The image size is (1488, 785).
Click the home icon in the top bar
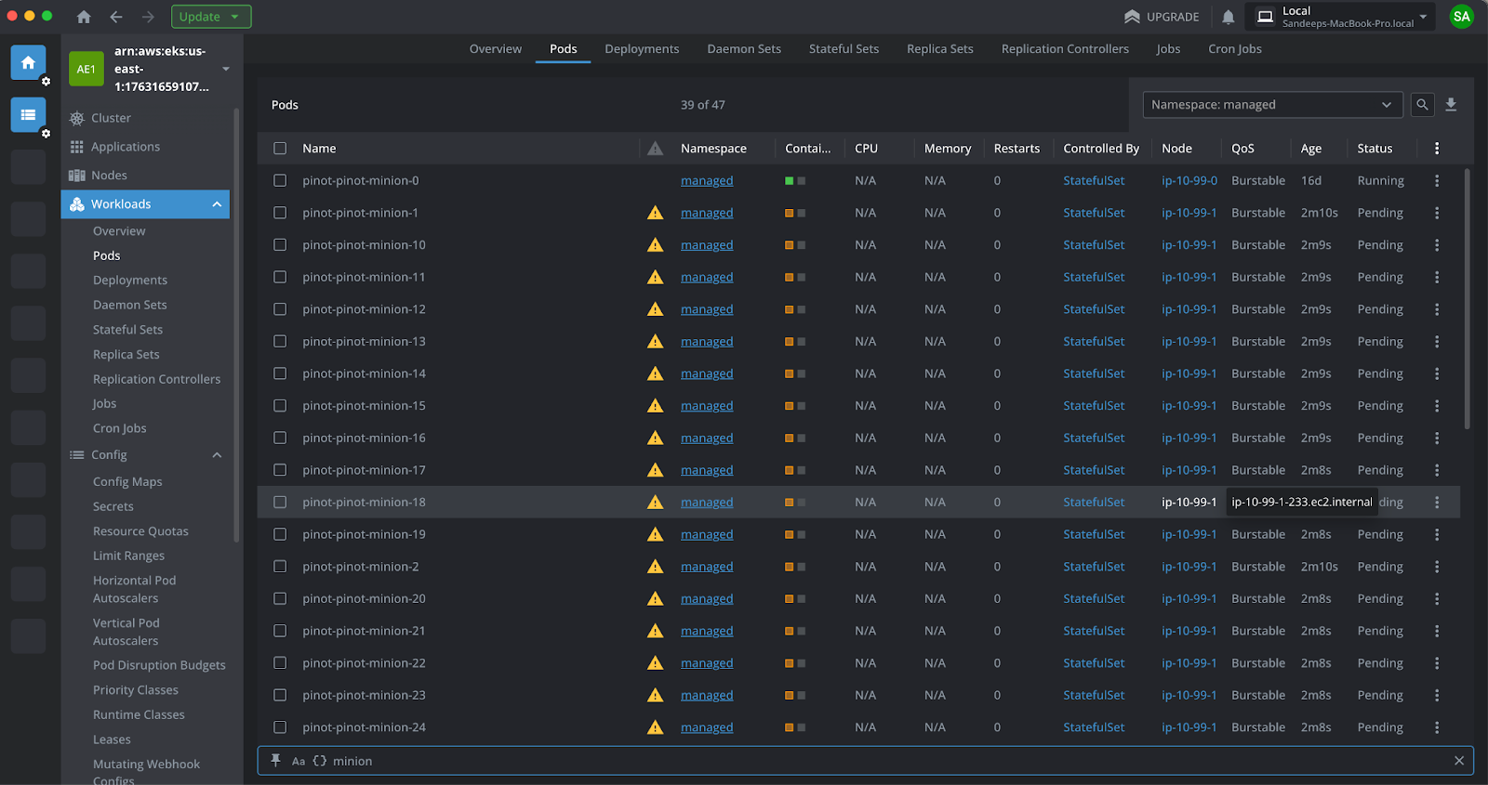[84, 17]
